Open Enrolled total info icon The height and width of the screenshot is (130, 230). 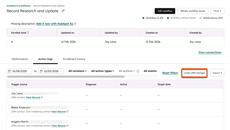[28, 33]
